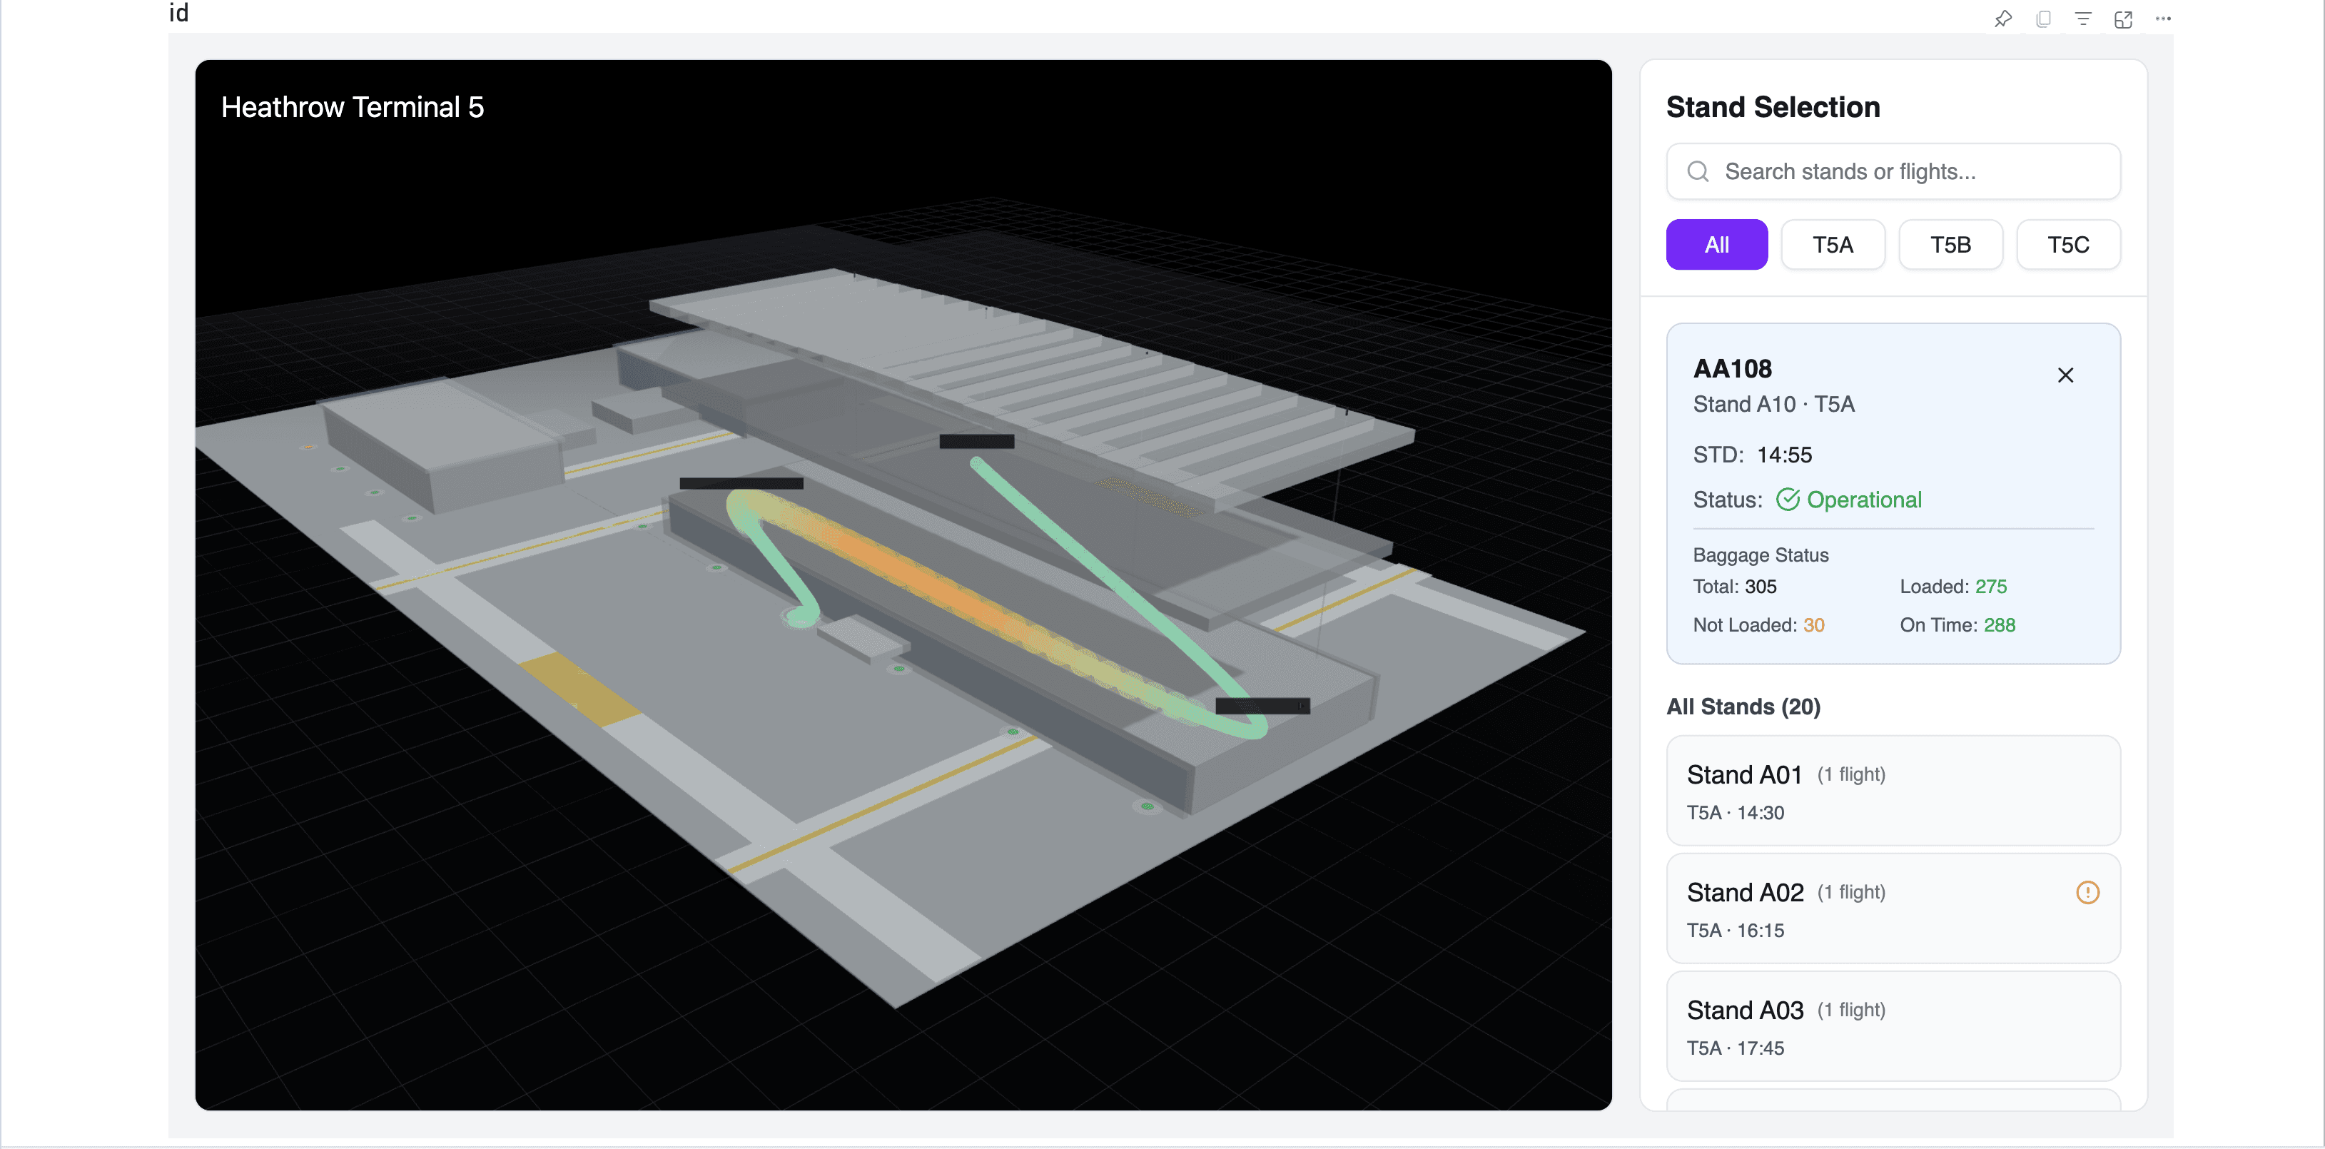2325x1149 pixels.
Task: Open the filter lines icon
Action: [x=2083, y=19]
